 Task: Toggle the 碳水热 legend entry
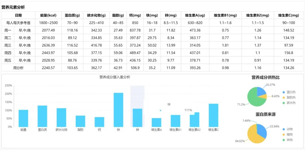point(289,103)
